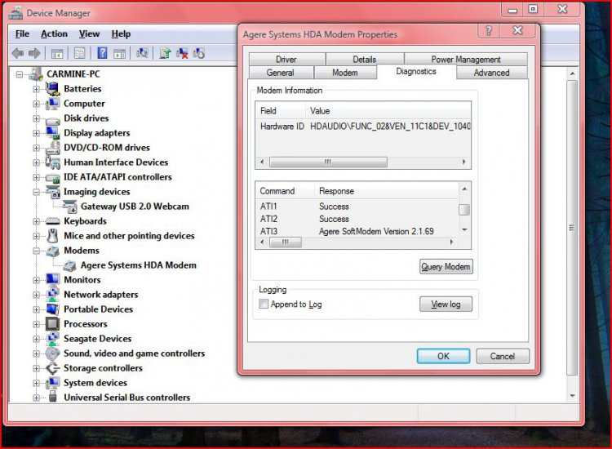
Task: Click Cancel in Modem Properties dialog
Action: 503,356
